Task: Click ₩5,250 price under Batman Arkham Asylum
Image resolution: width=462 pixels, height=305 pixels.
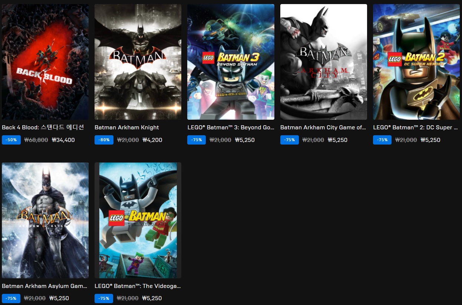Action: pos(59,298)
